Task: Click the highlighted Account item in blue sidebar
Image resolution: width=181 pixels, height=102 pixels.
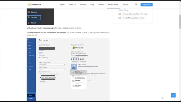Action: [31, 95]
